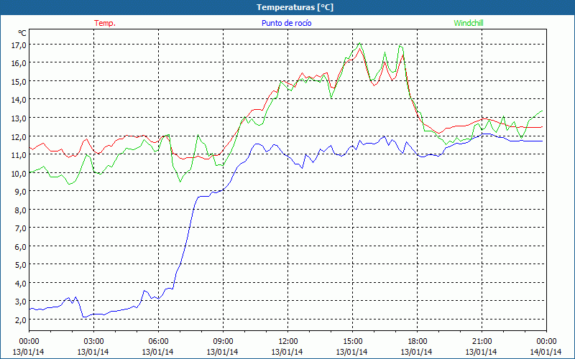Click the 15,0 y-axis value
The width and height of the screenshot is (575, 359).
click(x=19, y=81)
